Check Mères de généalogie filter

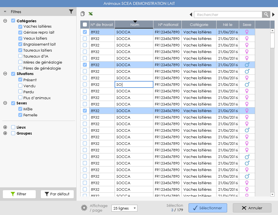pyautogui.click(x=20, y=62)
